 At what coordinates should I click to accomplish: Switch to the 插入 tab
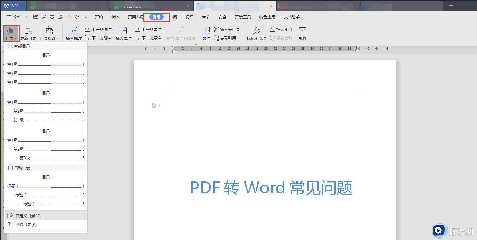pos(116,17)
